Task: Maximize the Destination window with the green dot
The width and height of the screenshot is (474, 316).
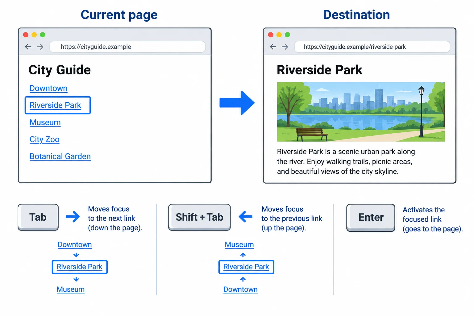Action: [x=287, y=35]
